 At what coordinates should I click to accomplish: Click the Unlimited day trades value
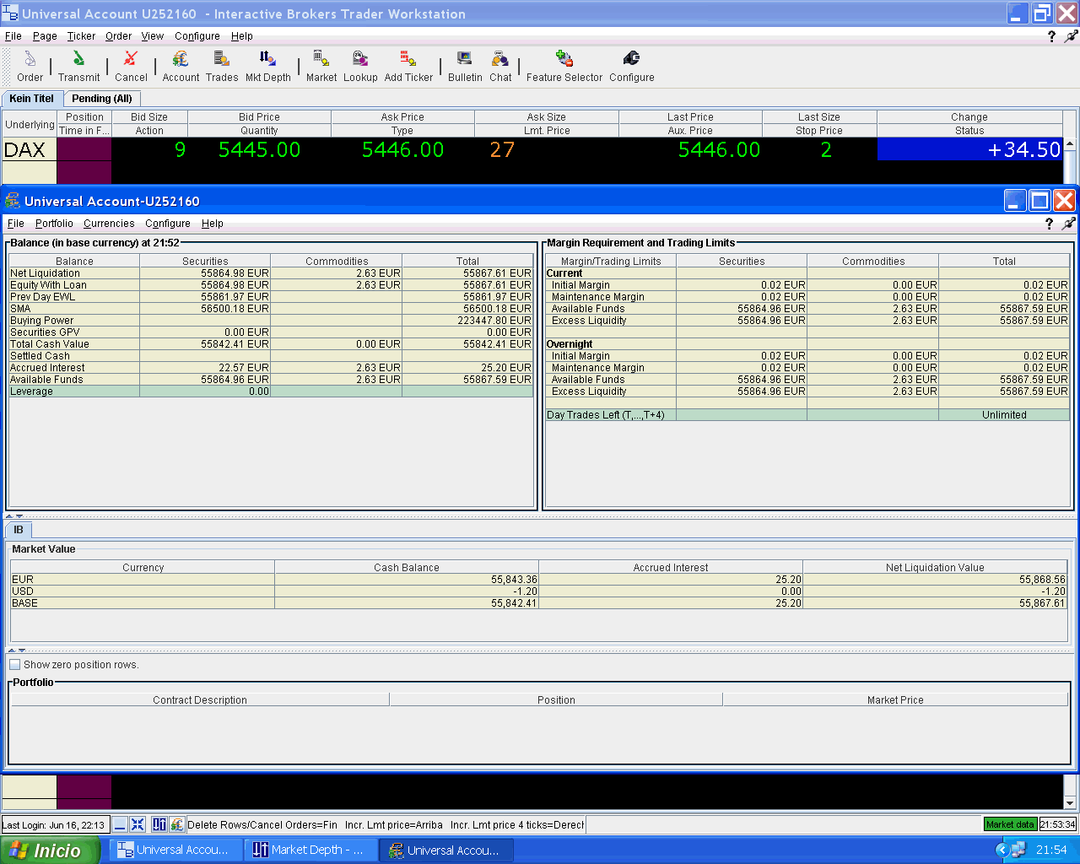click(x=1004, y=415)
